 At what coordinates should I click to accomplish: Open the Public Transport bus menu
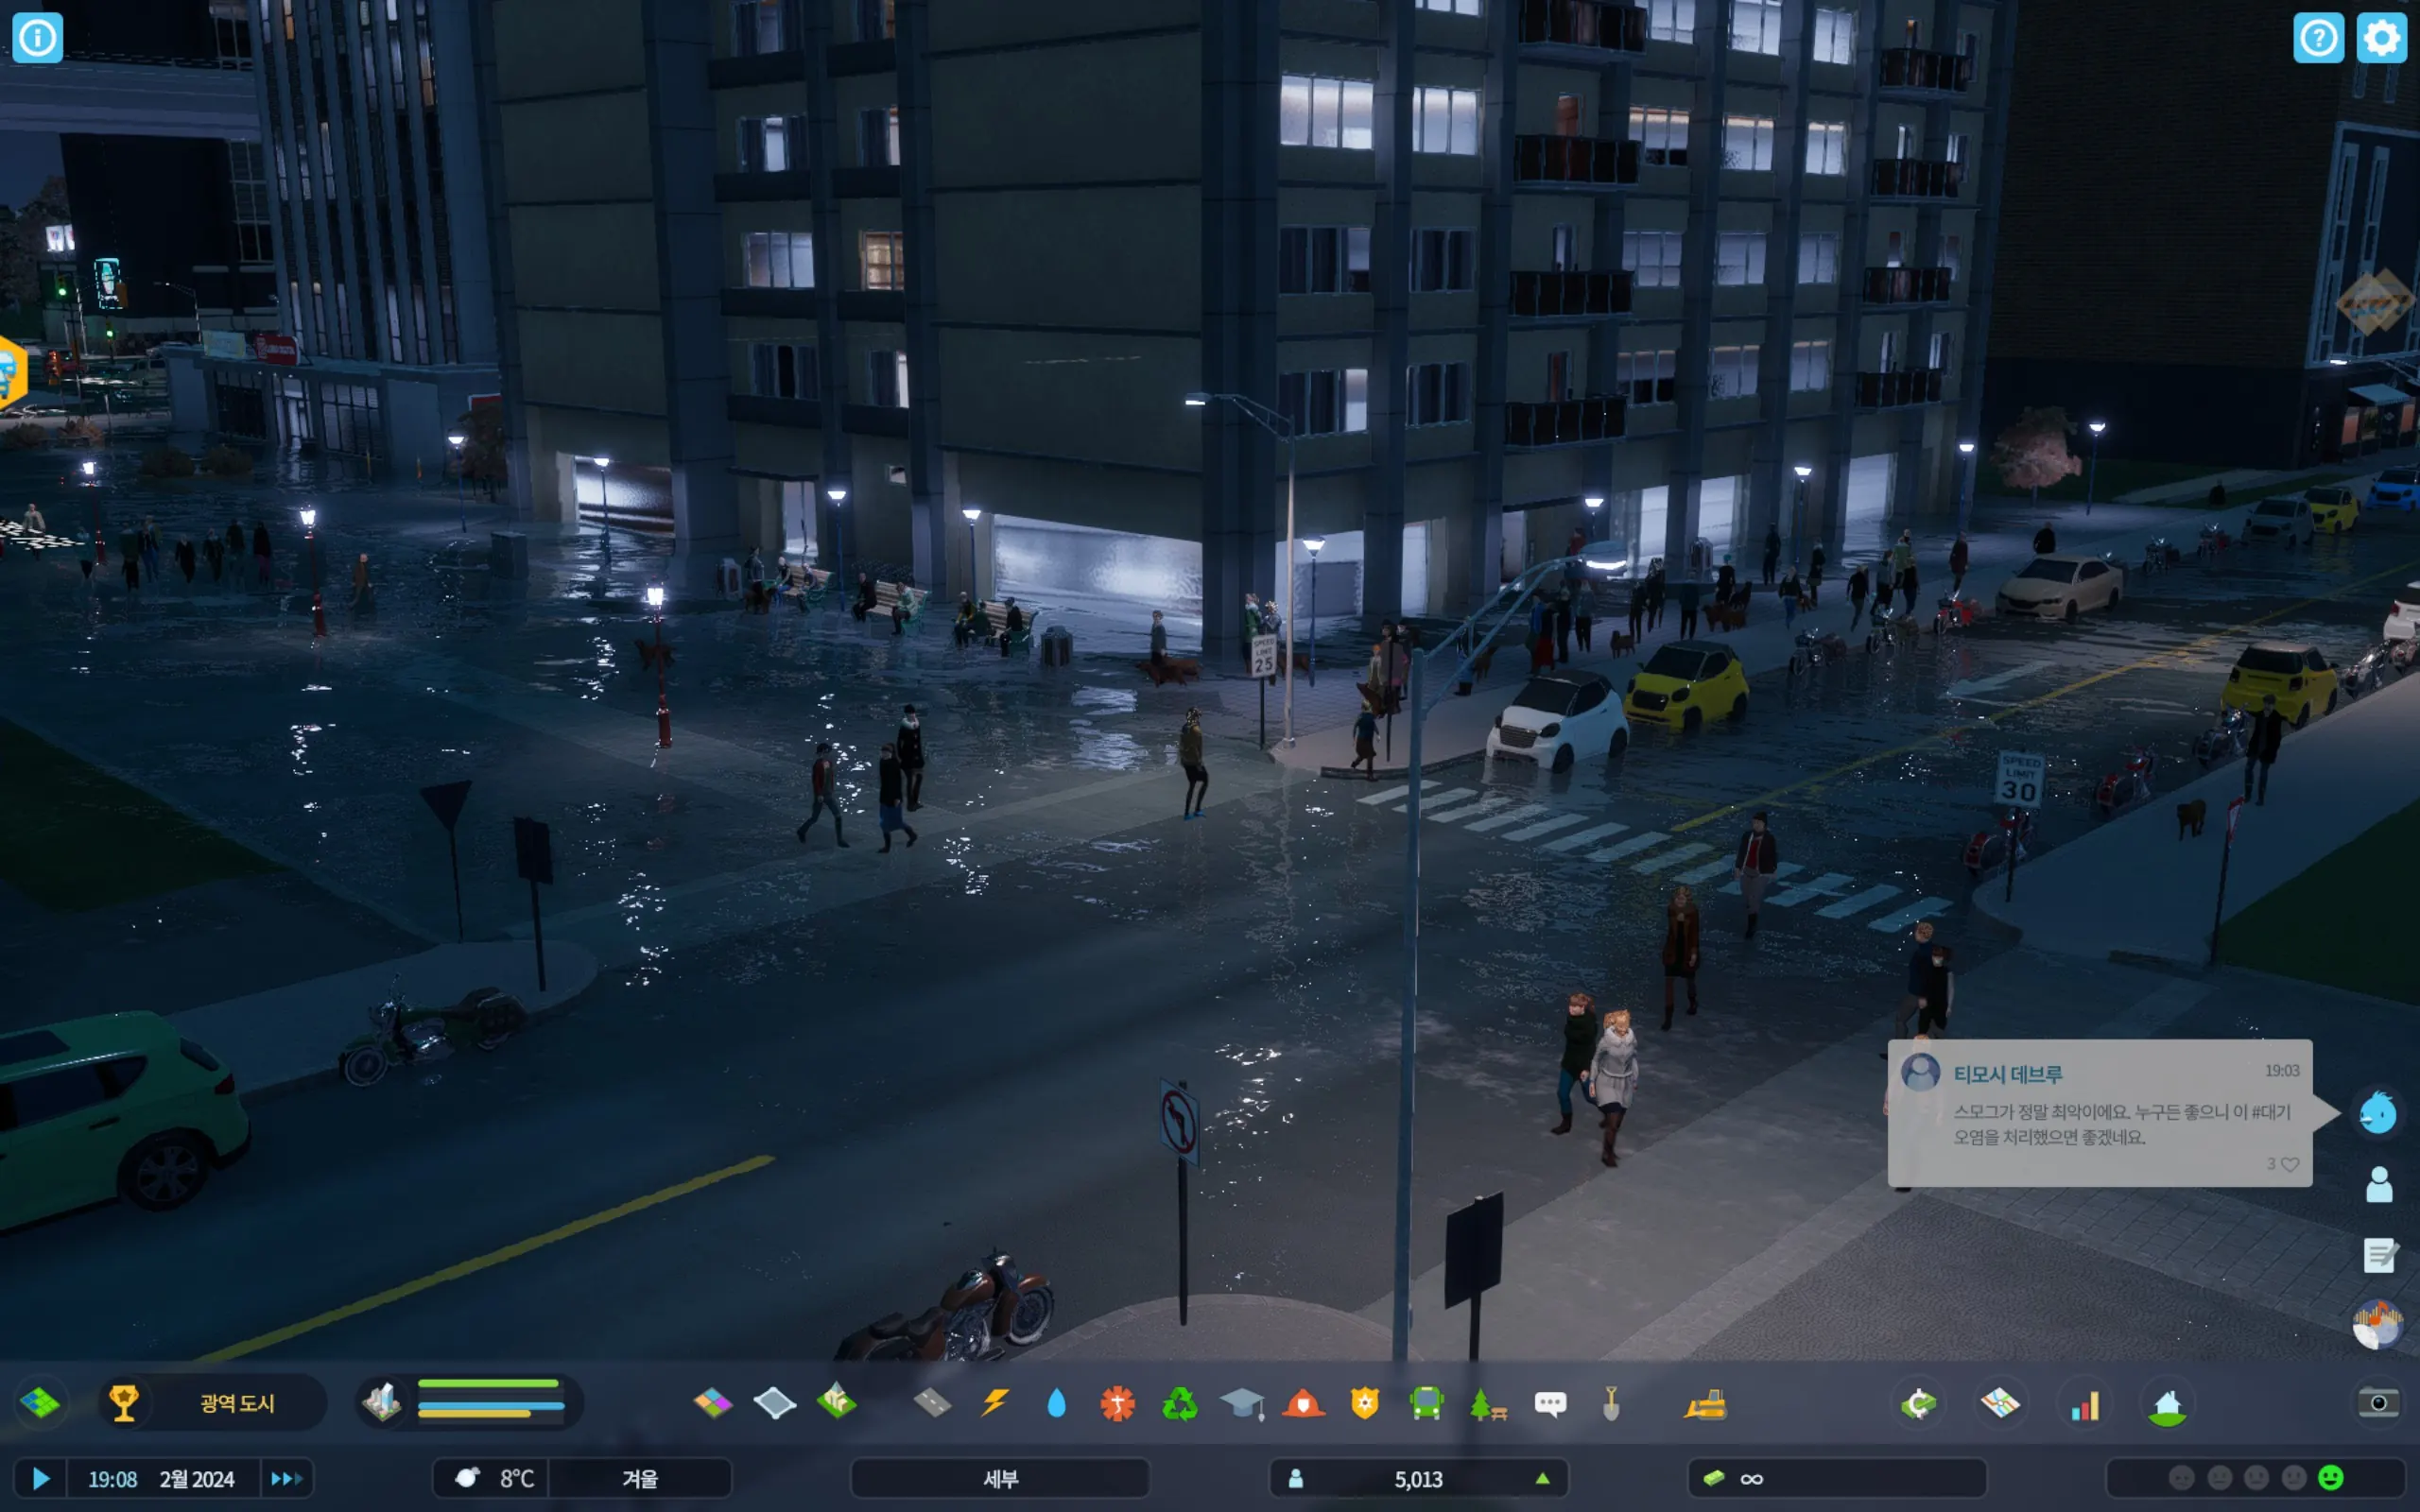pyautogui.click(x=1427, y=1404)
